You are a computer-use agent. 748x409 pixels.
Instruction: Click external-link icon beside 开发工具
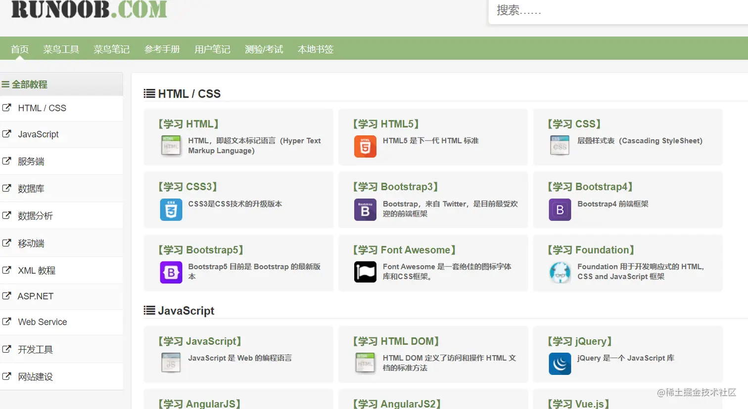coord(7,349)
